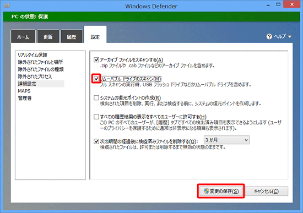This screenshot has height=213, width=303.
Task: Click the 検出された項目を削除 description text
Action: coord(181,103)
